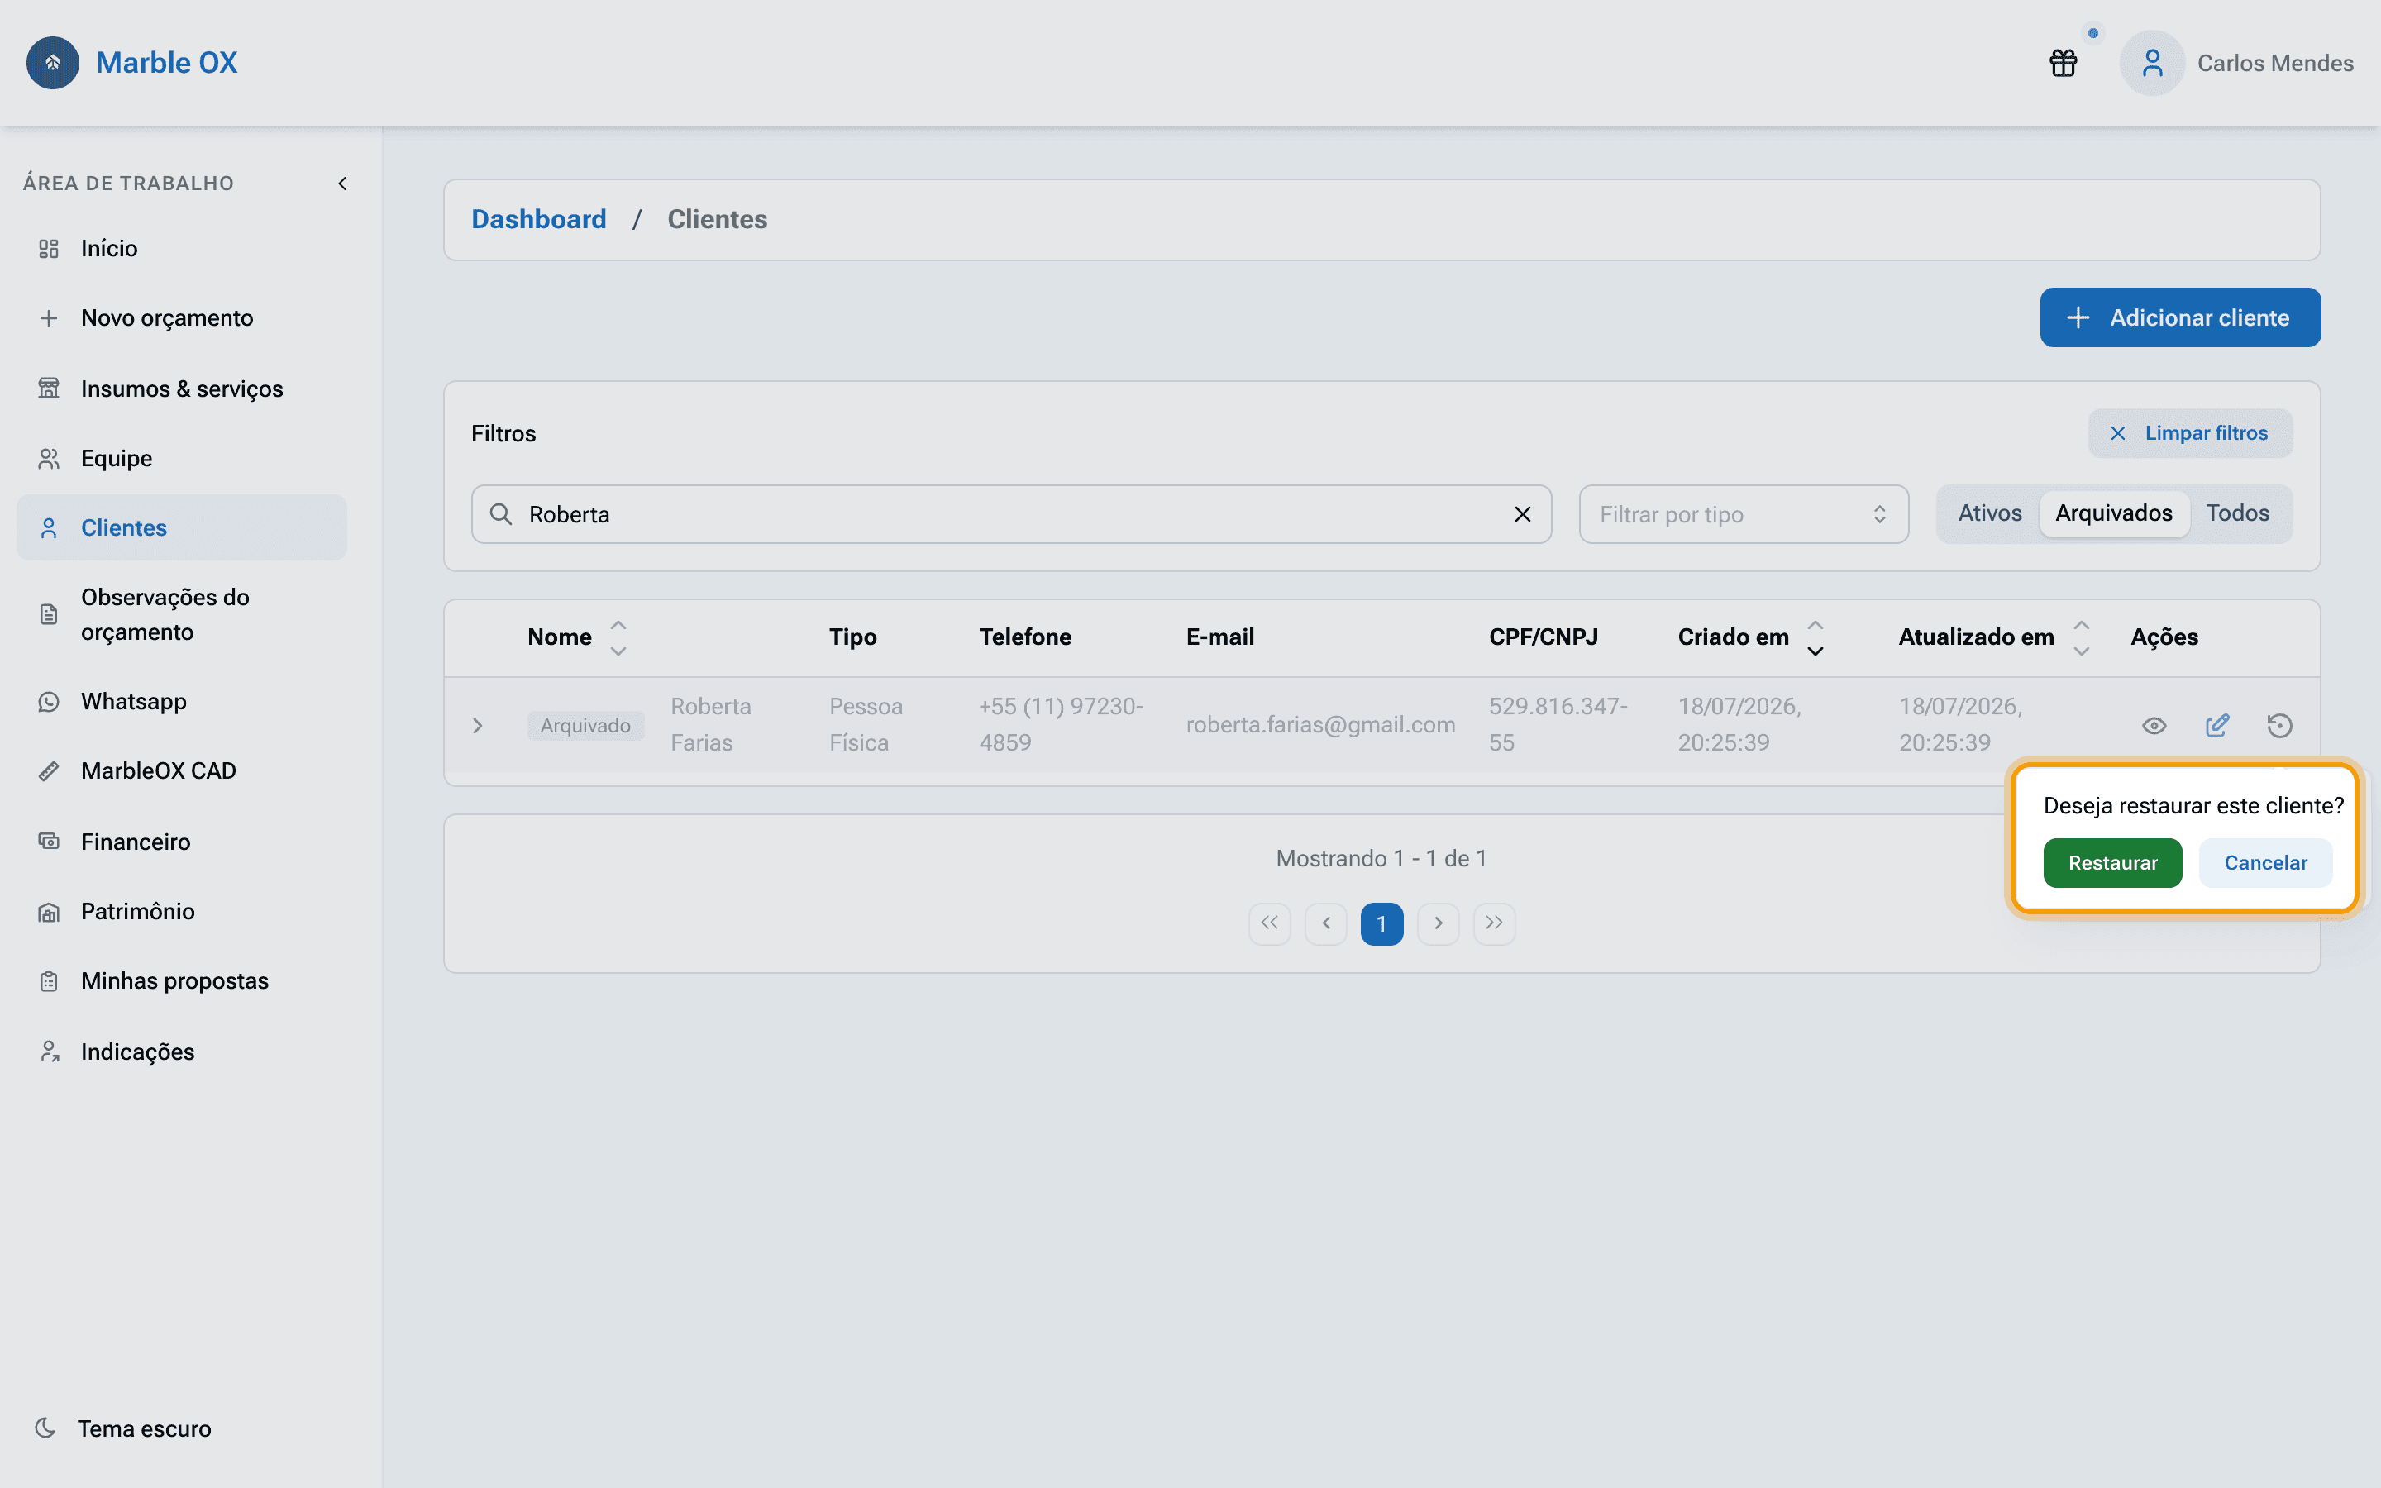Click the Adicionar cliente button

[x=2179, y=318]
